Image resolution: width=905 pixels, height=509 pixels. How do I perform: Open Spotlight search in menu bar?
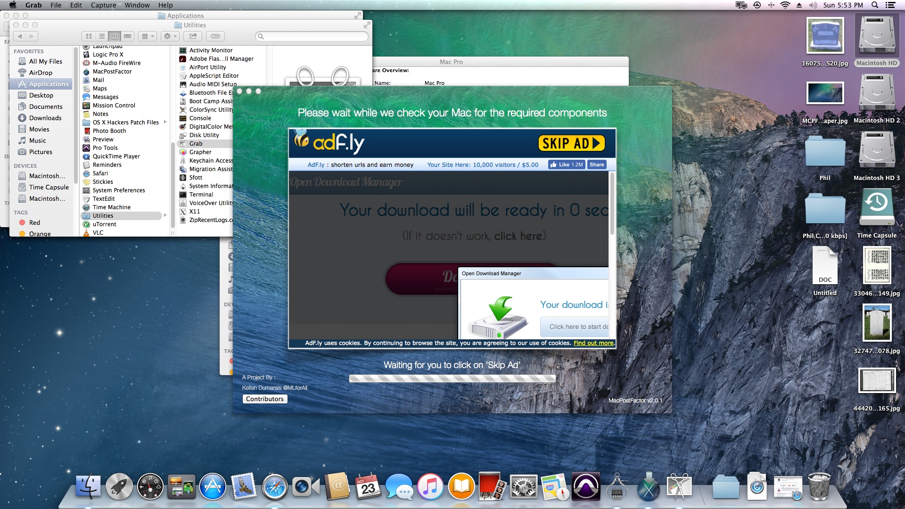pyautogui.click(x=874, y=5)
